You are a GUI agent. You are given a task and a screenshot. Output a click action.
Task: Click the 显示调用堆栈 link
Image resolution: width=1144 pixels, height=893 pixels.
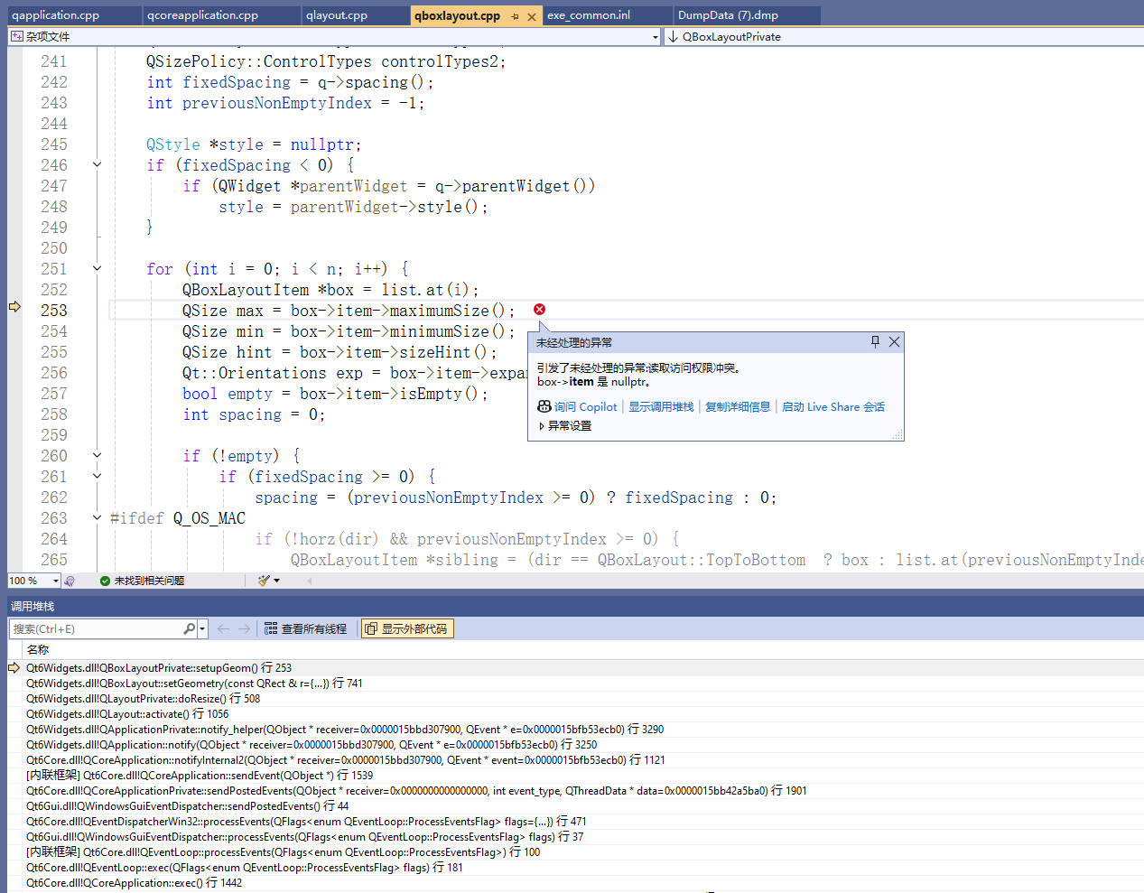point(661,407)
